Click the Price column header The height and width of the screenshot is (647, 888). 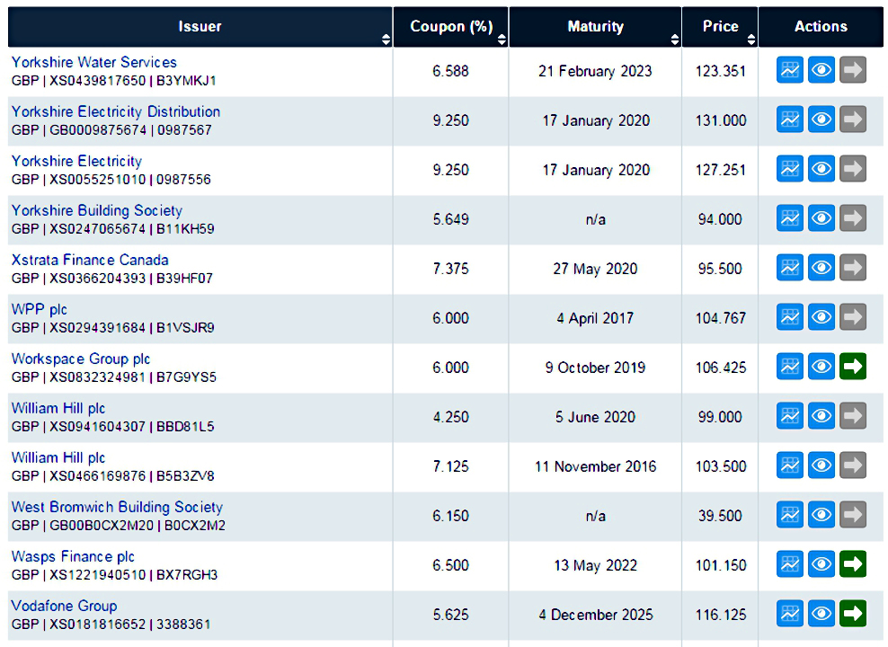720,27
